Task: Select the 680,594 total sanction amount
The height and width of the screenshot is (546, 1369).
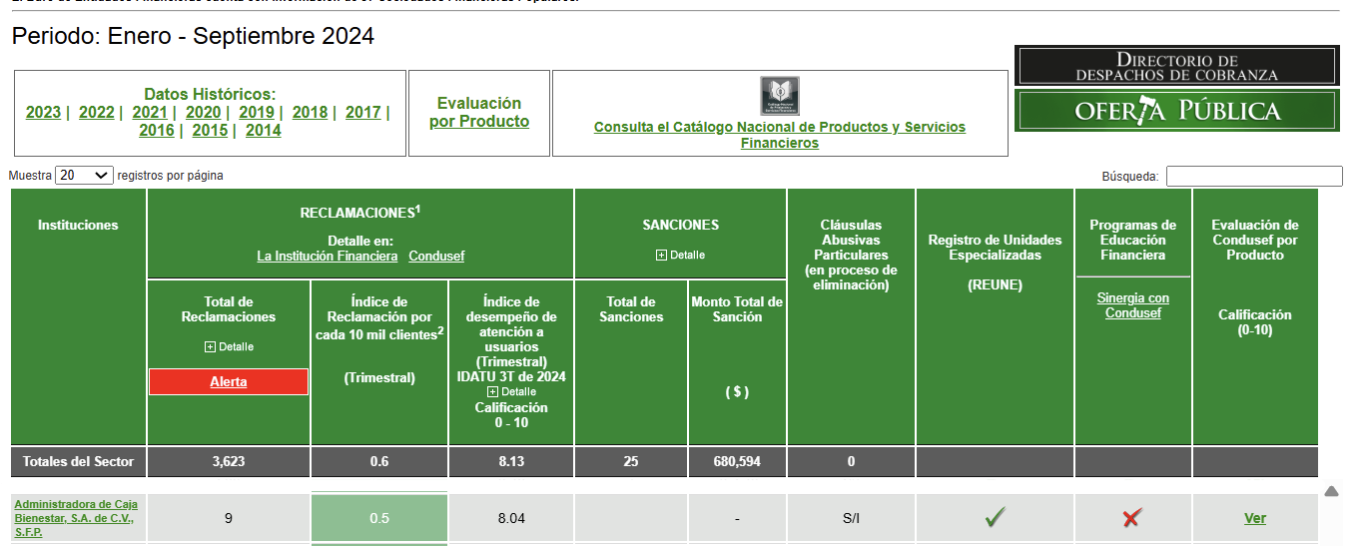Action: 737,462
